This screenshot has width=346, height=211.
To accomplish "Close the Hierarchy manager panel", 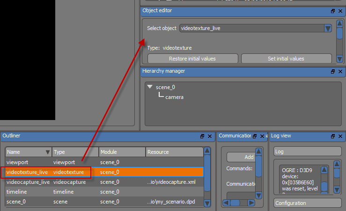I will (340, 72).
